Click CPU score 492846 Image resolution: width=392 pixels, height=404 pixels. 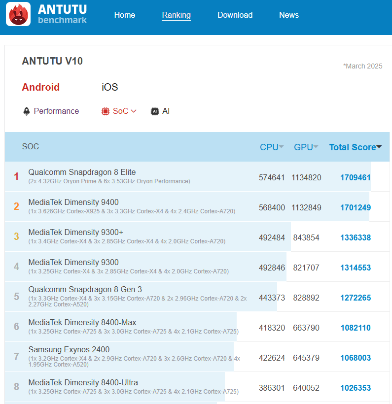pos(272,268)
